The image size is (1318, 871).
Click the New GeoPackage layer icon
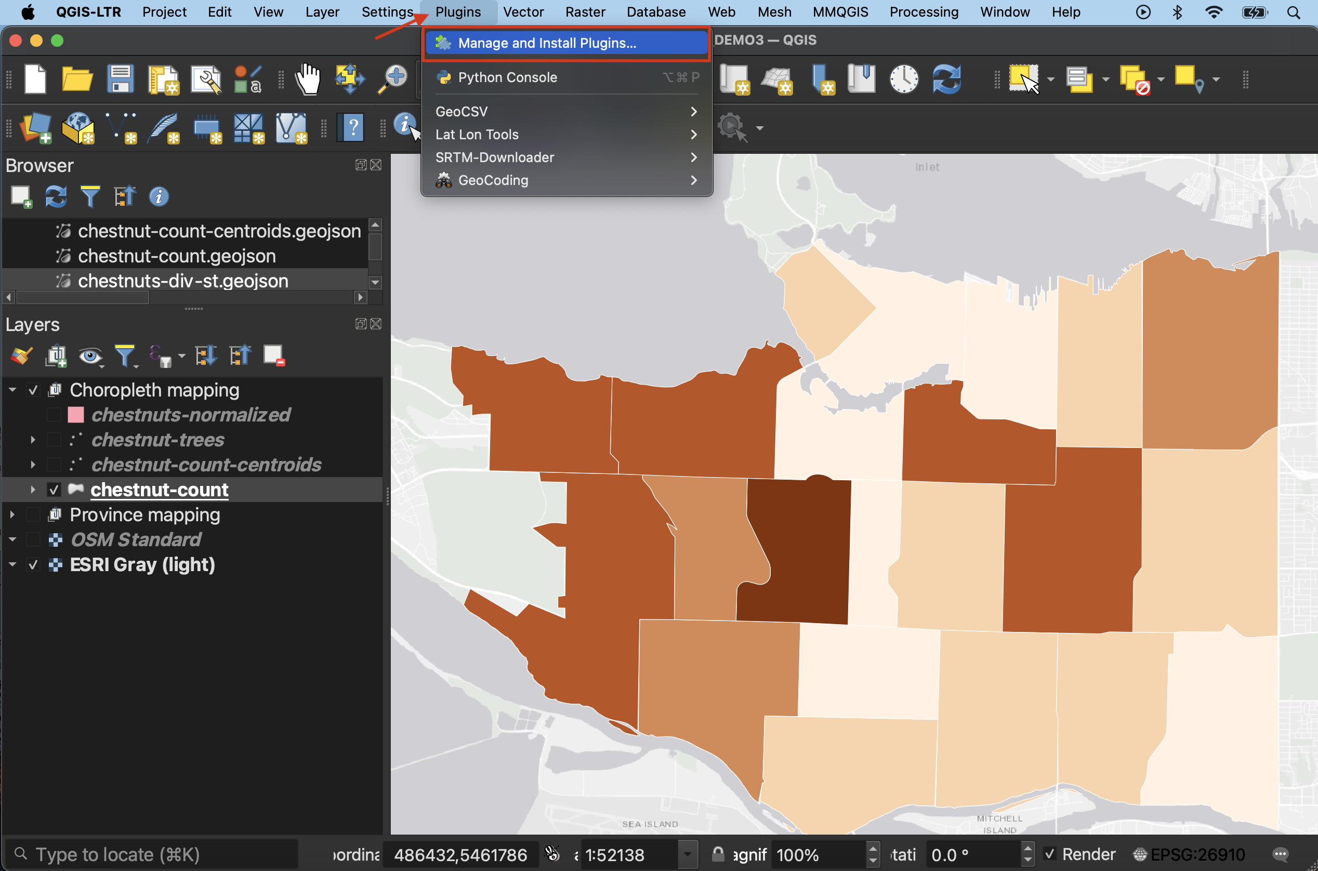(x=78, y=128)
